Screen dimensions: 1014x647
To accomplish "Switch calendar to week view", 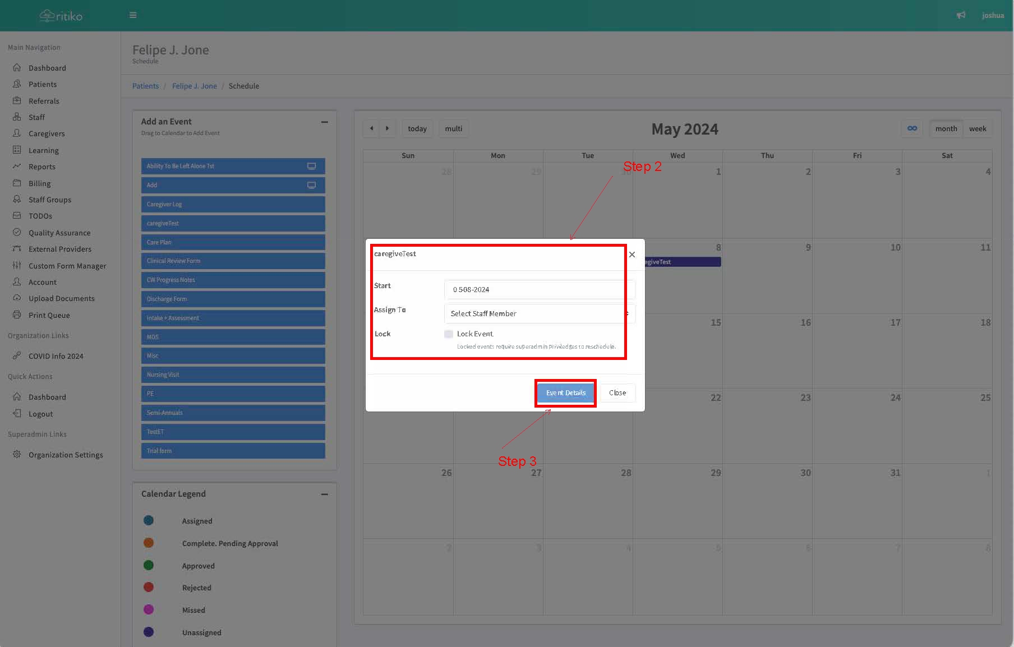I will (x=977, y=128).
